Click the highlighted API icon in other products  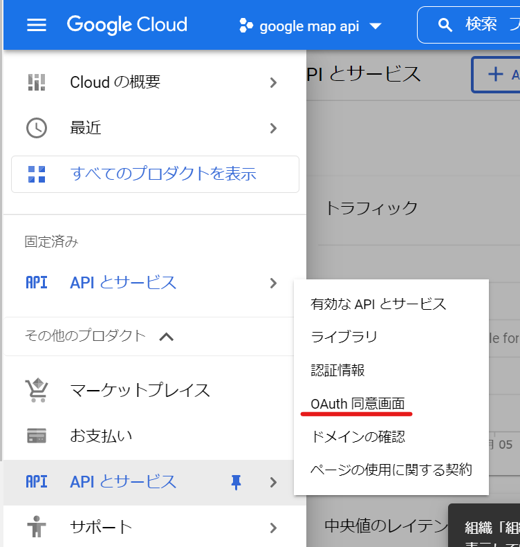pyautogui.click(x=37, y=481)
